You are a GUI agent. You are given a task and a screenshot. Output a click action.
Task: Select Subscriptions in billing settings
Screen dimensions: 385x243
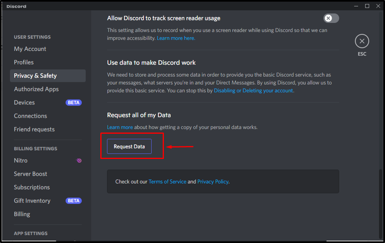[x=32, y=188]
